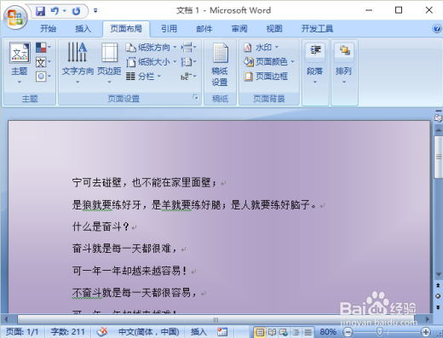Switch to Outline view
443x338 pixels.
tap(296, 332)
